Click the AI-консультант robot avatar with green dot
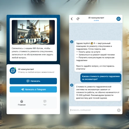The width and height of the screenshot is (129, 129). [13, 71]
